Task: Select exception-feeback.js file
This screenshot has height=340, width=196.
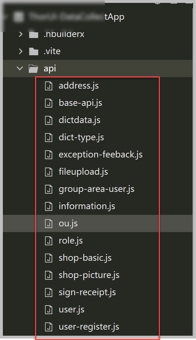Action: (101, 155)
